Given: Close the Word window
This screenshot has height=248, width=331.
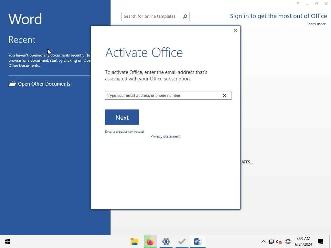Looking at the screenshot, I should [326, 4].
